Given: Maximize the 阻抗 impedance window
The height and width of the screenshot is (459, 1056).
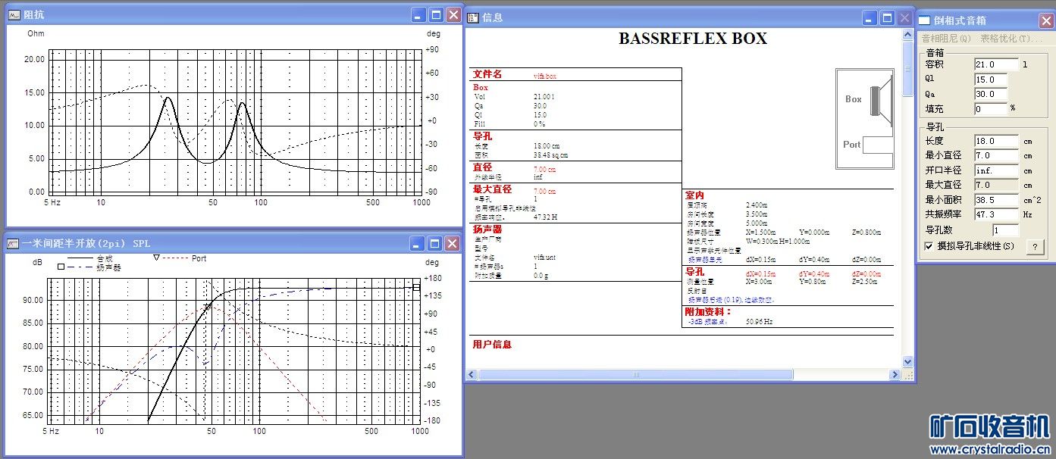Looking at the screenshot, I should (436, 14).
